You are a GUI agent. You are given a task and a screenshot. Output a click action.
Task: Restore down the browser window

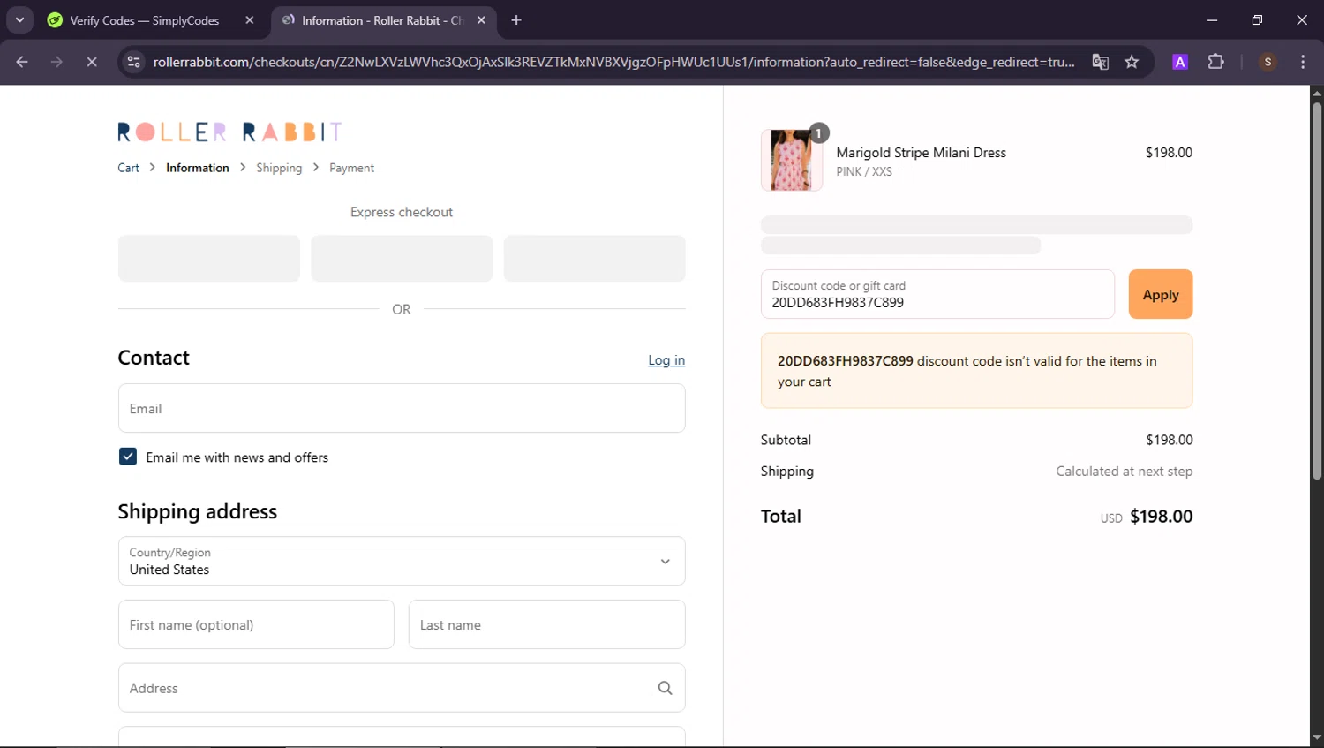click(x=1257, y=19)
